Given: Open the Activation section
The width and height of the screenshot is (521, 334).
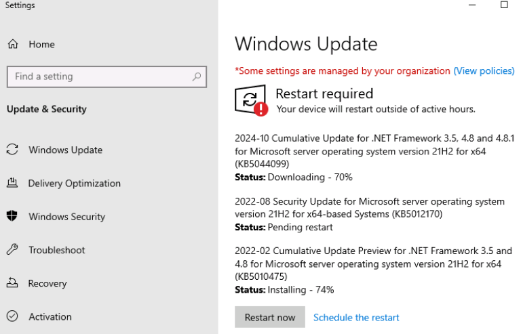Looking at the screenshot, I should pyautogui.click(x=50, y=317).
